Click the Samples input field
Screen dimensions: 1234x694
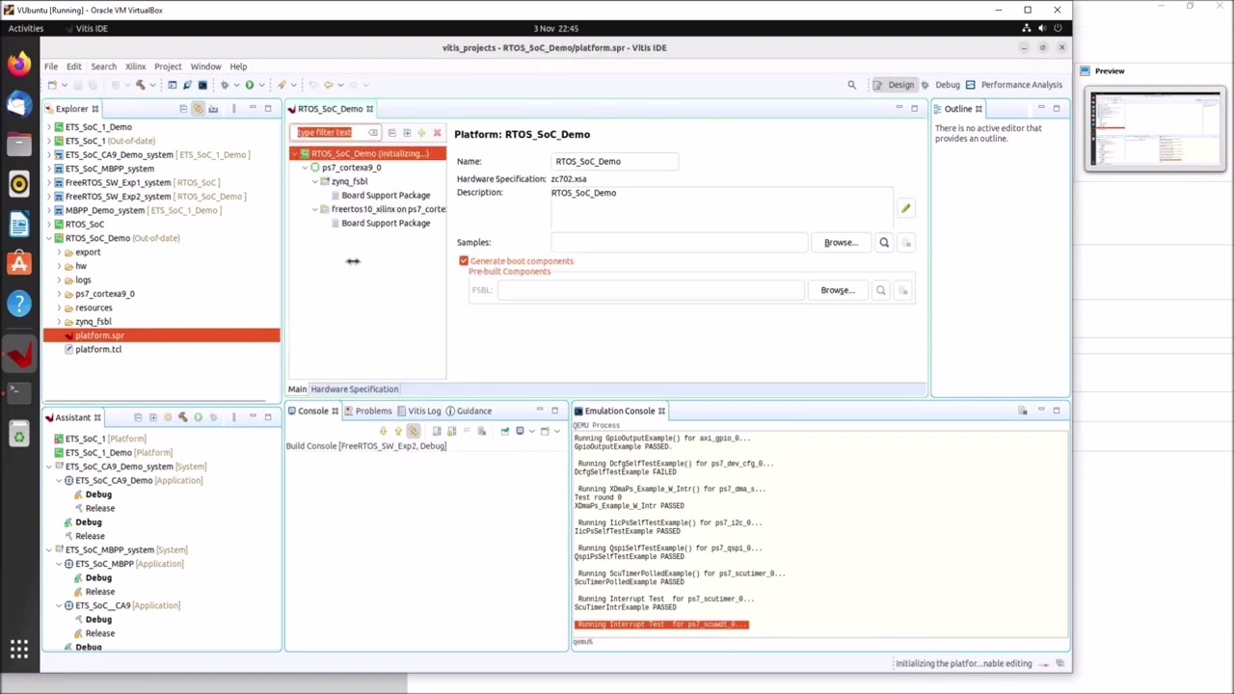coord(680,243)
